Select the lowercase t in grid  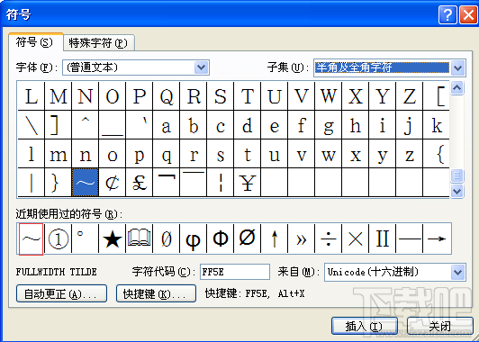pyautogui.click(x=247, y=154)
